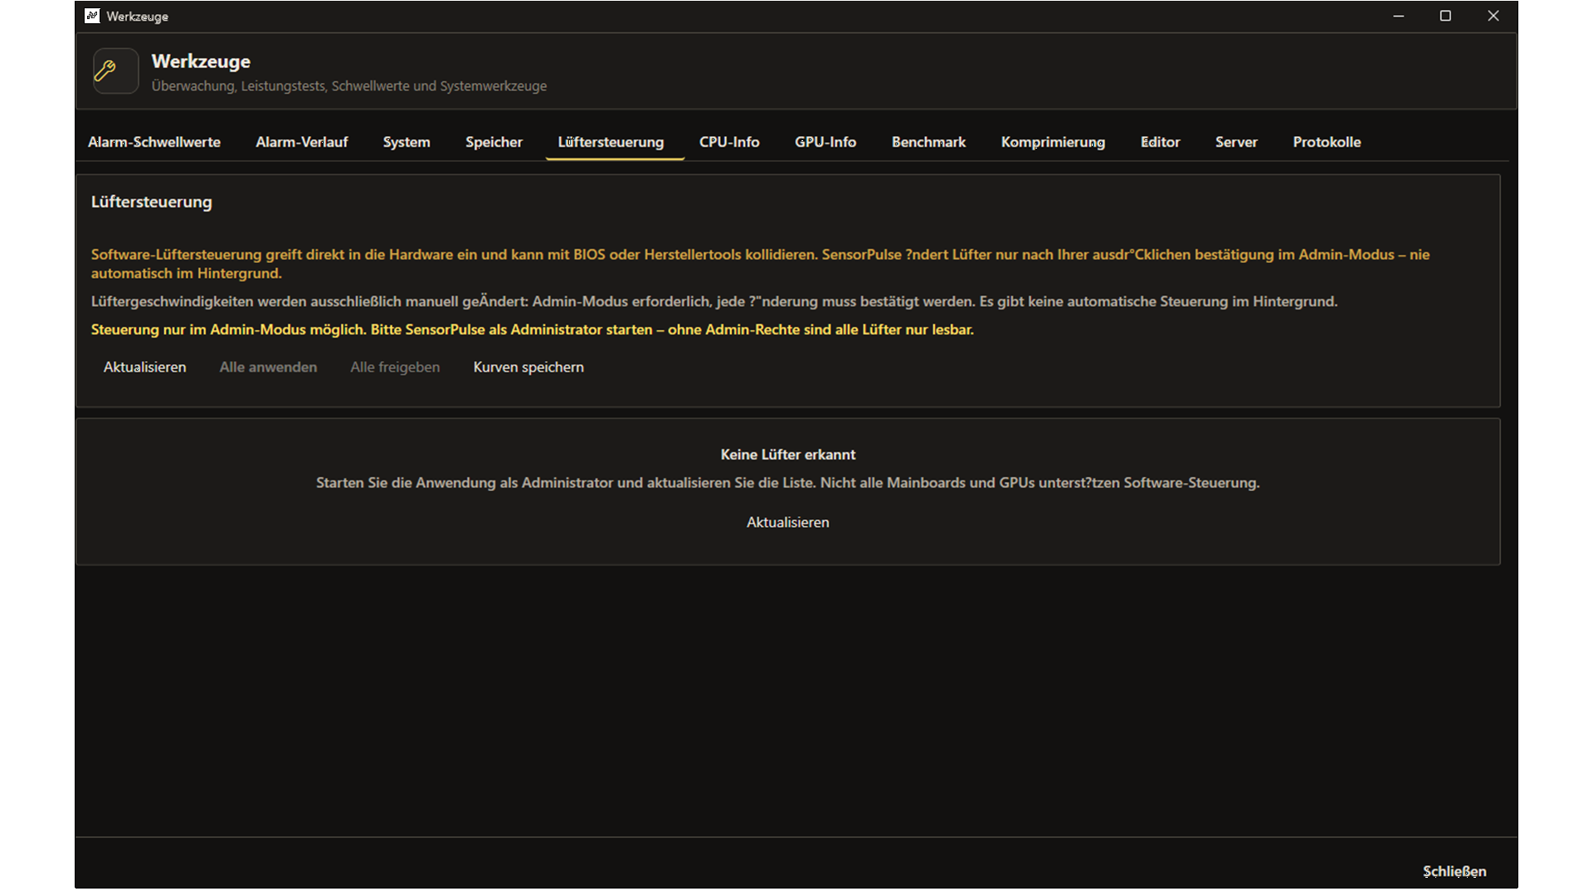This screenshot has height=896, width=1593.
Task: Select the System tab
Action: click(x=407, y=142)
